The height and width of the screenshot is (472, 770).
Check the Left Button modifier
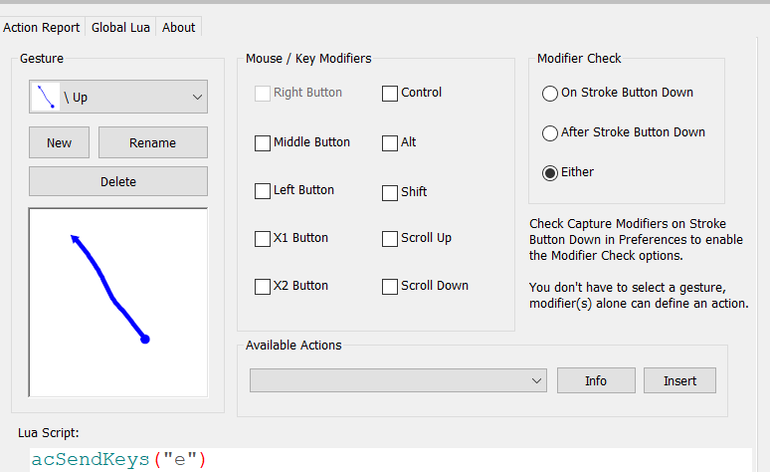(263, 190)
